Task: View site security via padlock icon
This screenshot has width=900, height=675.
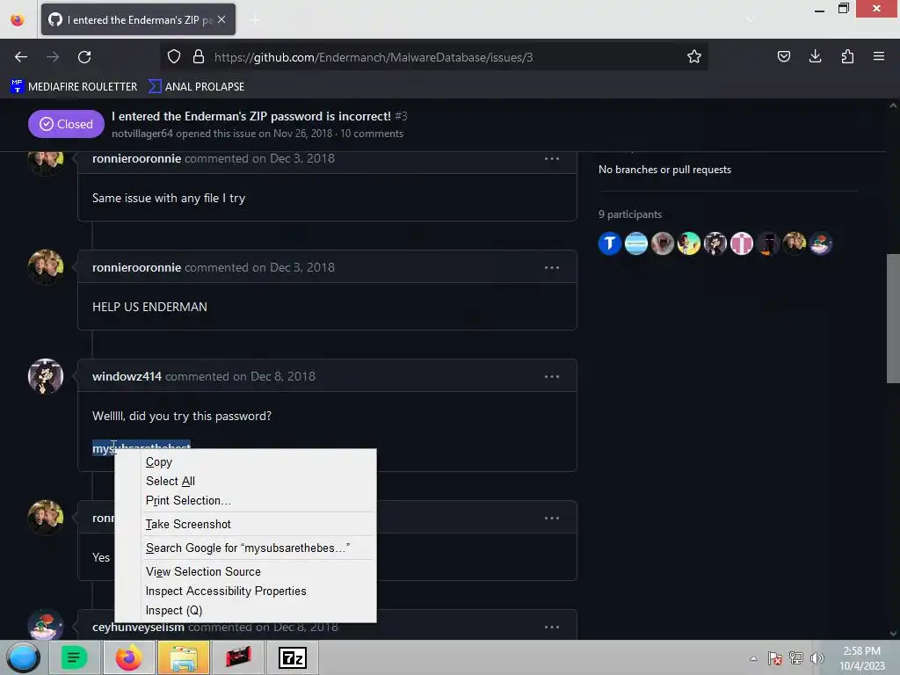Action: [199, 57]
